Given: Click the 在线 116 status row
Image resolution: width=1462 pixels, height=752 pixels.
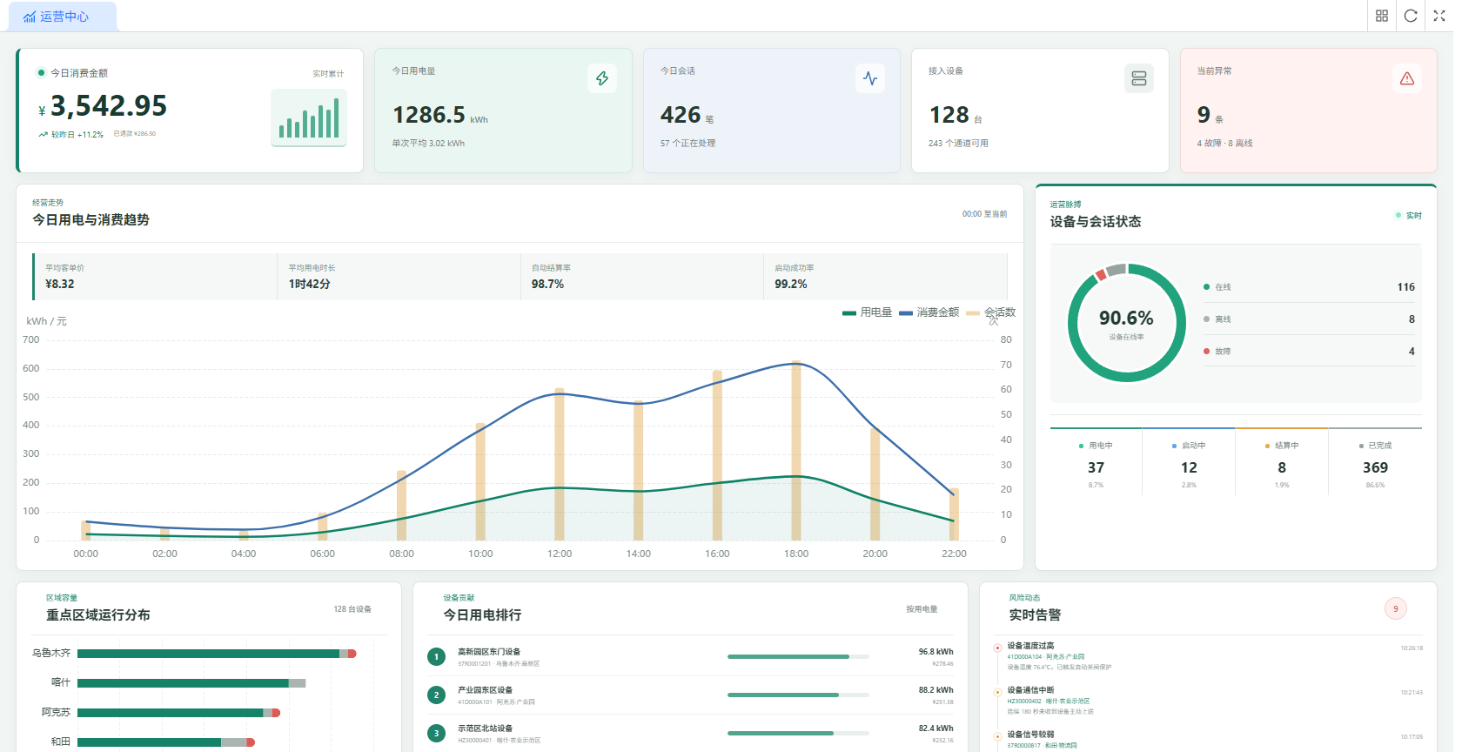Looking at the screenshot, I should tap(1309, 287).
